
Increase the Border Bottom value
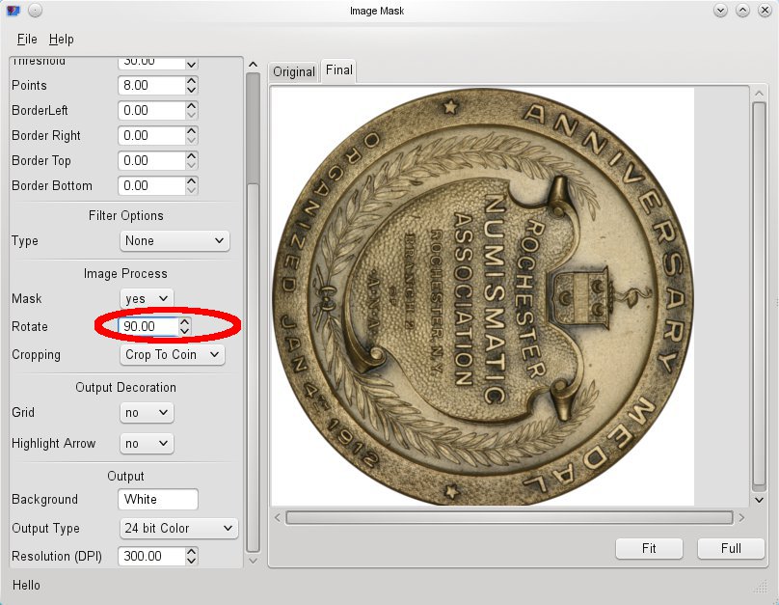192,181
